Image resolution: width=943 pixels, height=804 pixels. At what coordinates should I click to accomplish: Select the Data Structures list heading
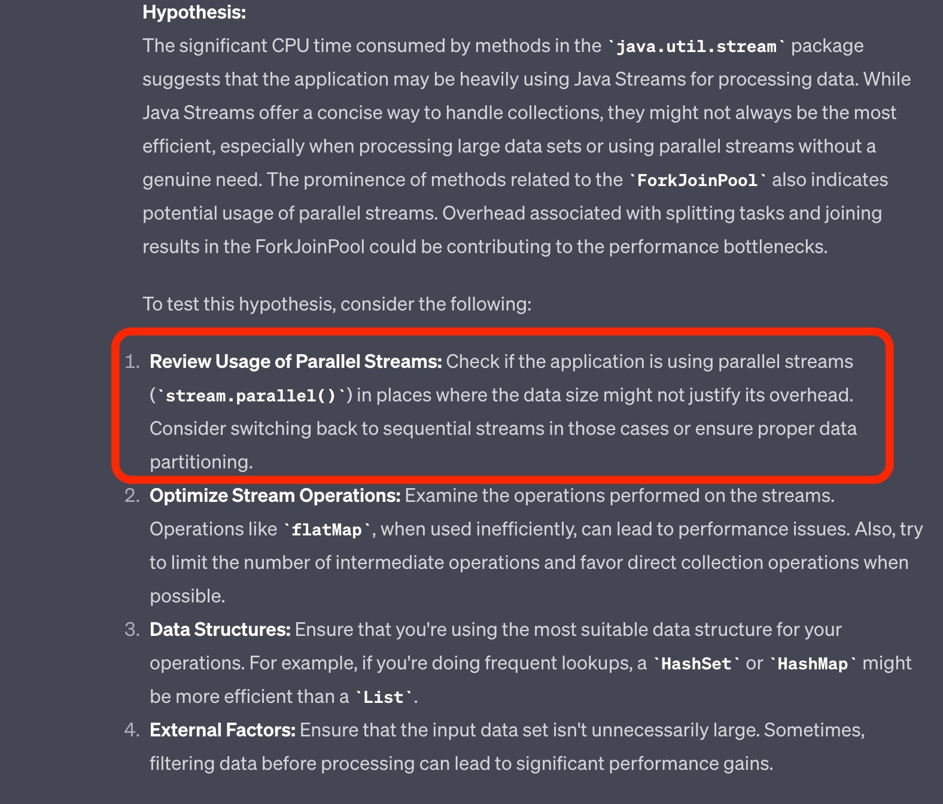pyautogui.click(x=220, y=630)
